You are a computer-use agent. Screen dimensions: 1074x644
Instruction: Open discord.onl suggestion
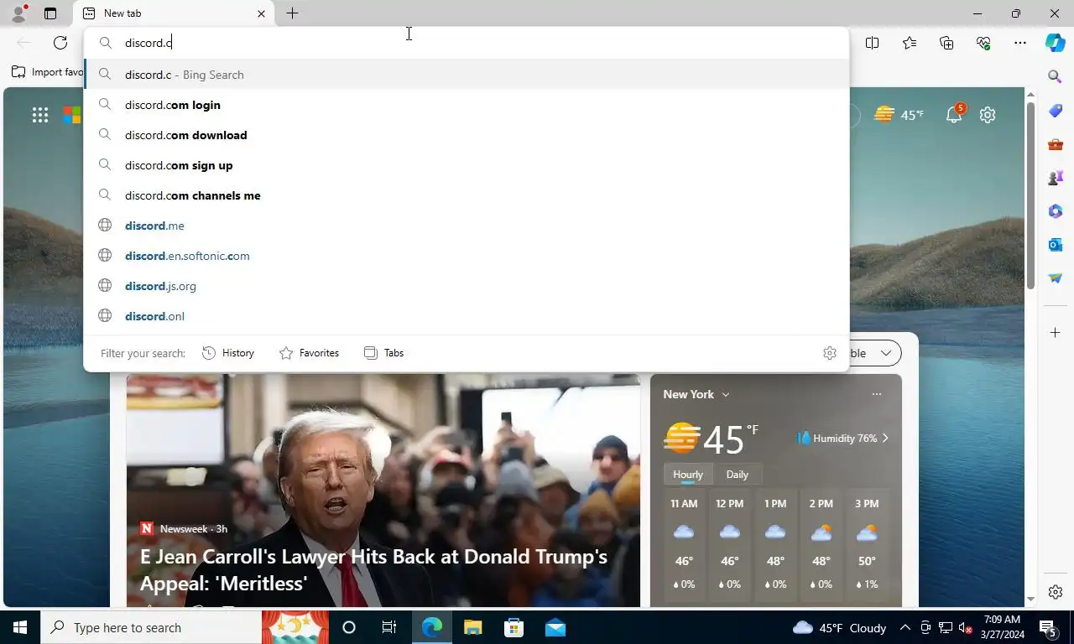coord(467,316)
